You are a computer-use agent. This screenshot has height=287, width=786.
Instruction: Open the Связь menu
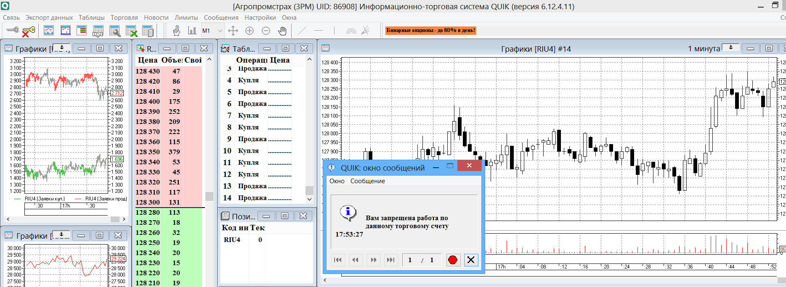(x=11, y=18)
